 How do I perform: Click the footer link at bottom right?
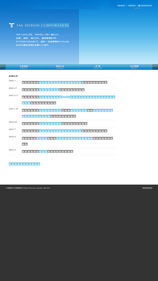click(x=147, y=188)
